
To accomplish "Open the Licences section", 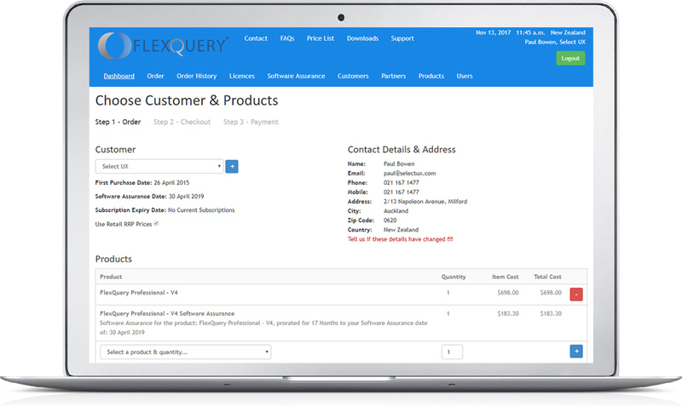I will 242,76.
